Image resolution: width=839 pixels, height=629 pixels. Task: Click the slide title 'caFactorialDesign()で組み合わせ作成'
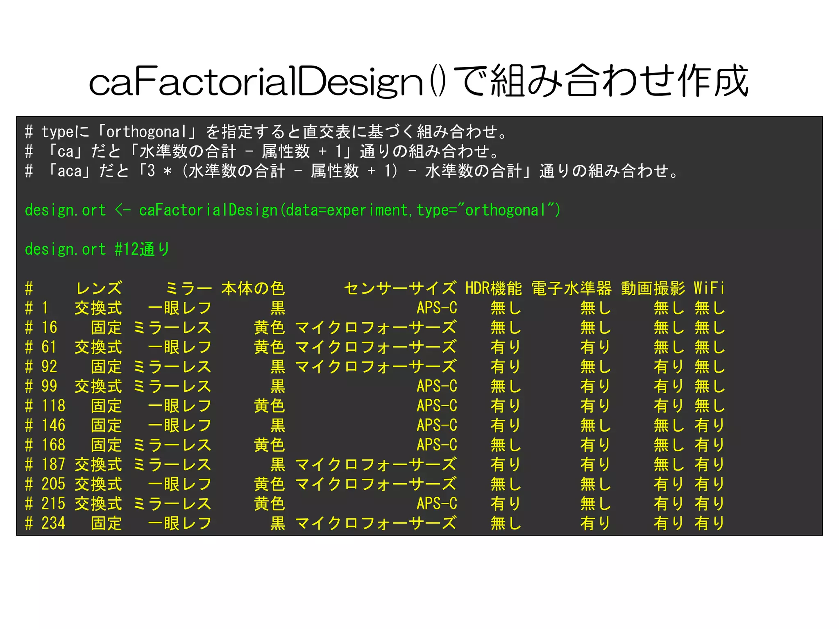click(x=419, y=81)
